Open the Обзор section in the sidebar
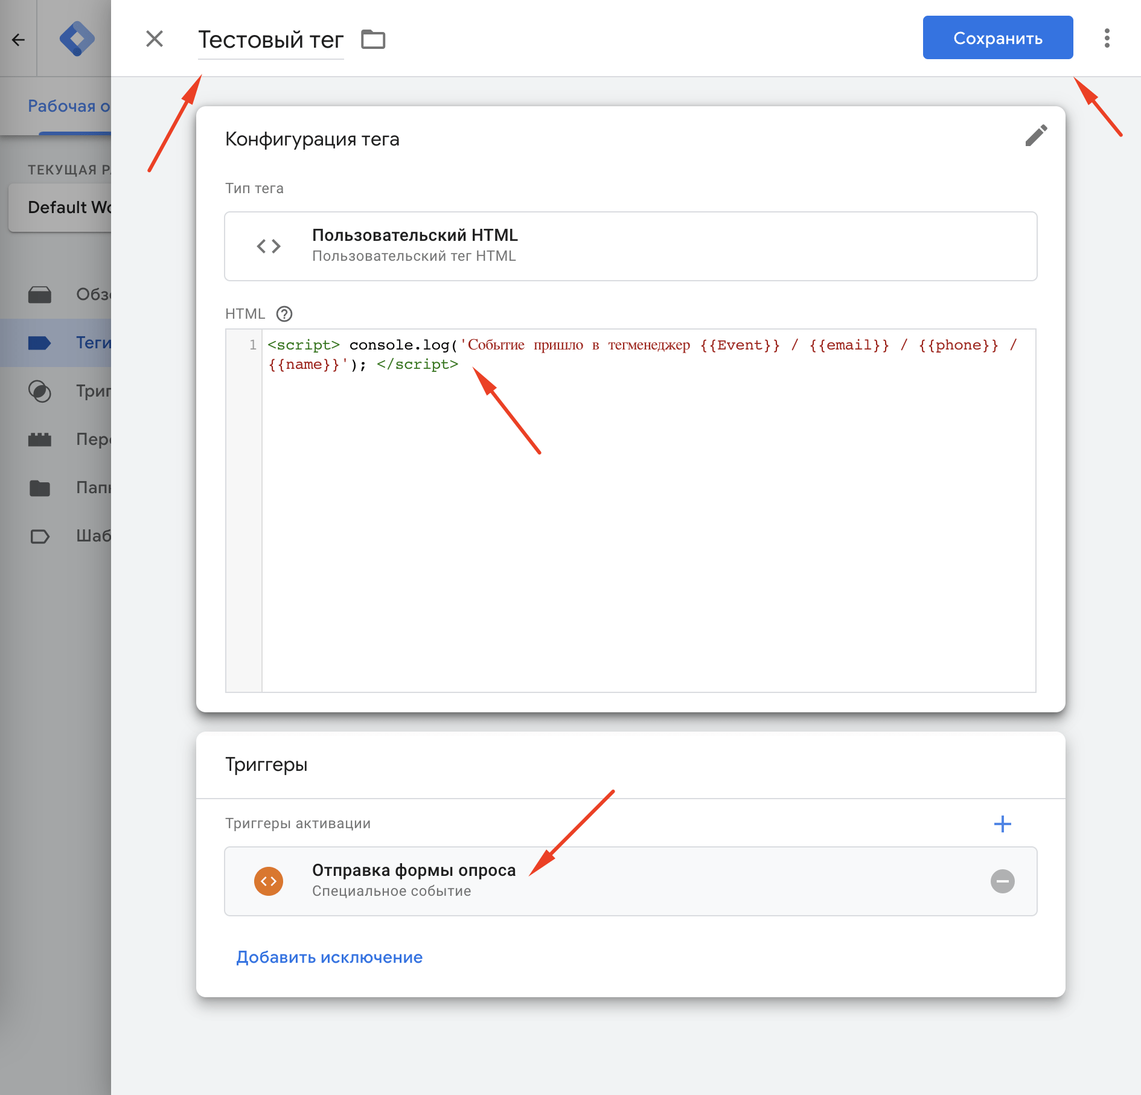Image resolution: width=1141 pixels, height=1095 pixels. coord(56,295)
